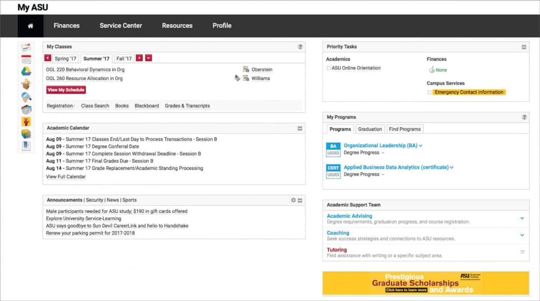This screenshot has height=301, width=540.
Task: Click the View My Schedule button
Action: (x=66, y=89)
